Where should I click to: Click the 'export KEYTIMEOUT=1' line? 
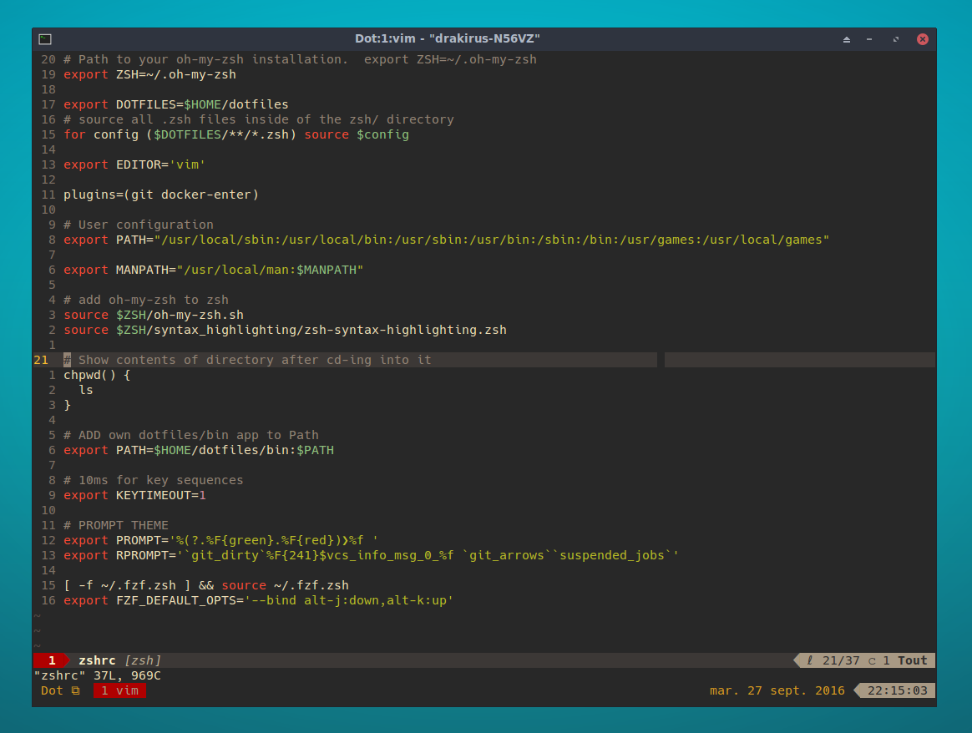coord(134,495)
